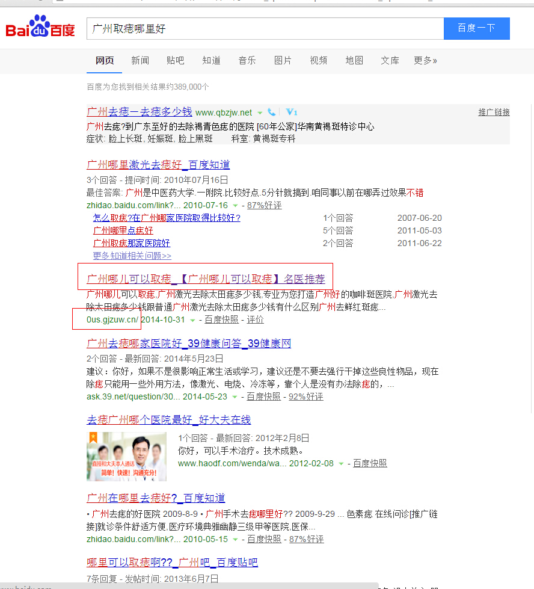Viewport: 534px width, 589px height.
Task: Click the text 2个回答 - 最新回答: 2014年5月23日
Action: (155, 359)
